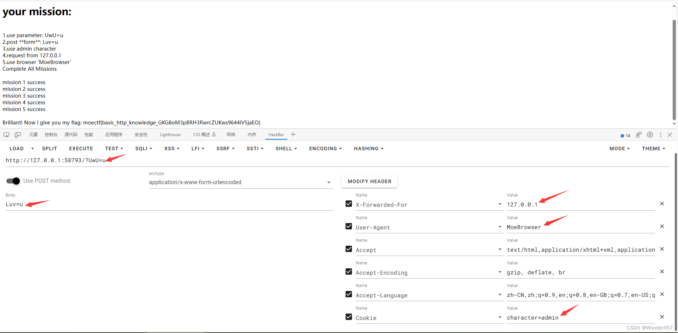
Task: Click the plus icon next to HackBar tab
Action: coord(293,134)
